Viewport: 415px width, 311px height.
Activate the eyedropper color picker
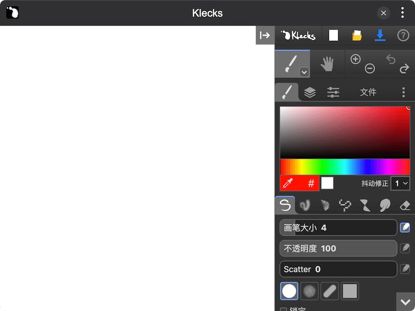288,183
